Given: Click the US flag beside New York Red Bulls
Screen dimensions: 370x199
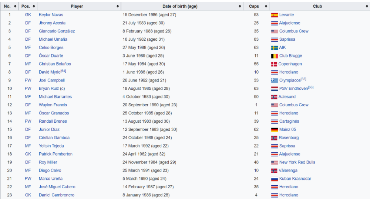Looking at the screenshot, I should [274, 162].
